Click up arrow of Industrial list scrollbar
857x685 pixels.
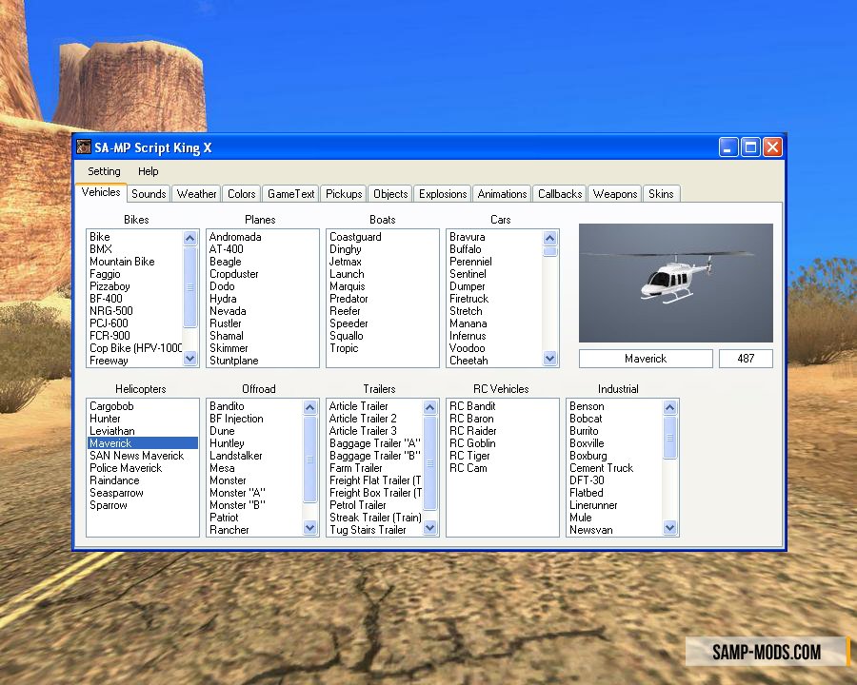670,407
